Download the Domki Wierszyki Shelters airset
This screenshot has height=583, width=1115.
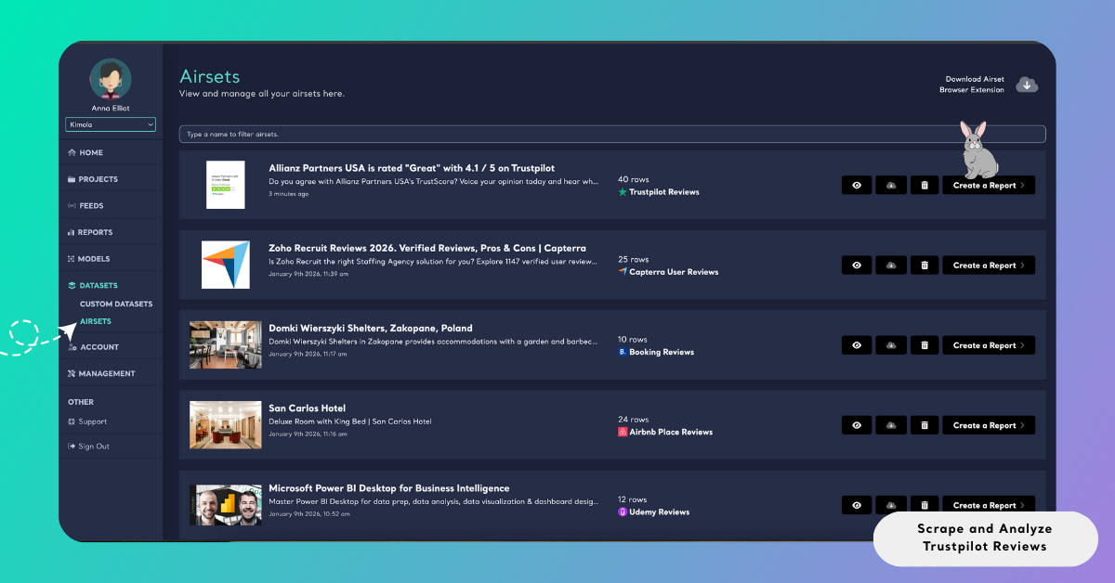click(x=890, y=345)
